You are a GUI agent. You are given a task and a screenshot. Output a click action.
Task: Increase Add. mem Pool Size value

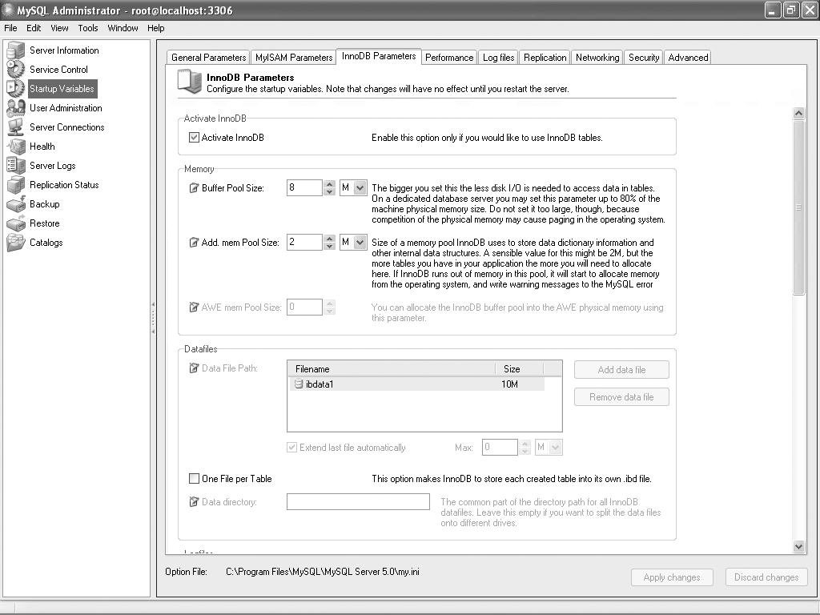pos(329,239)
